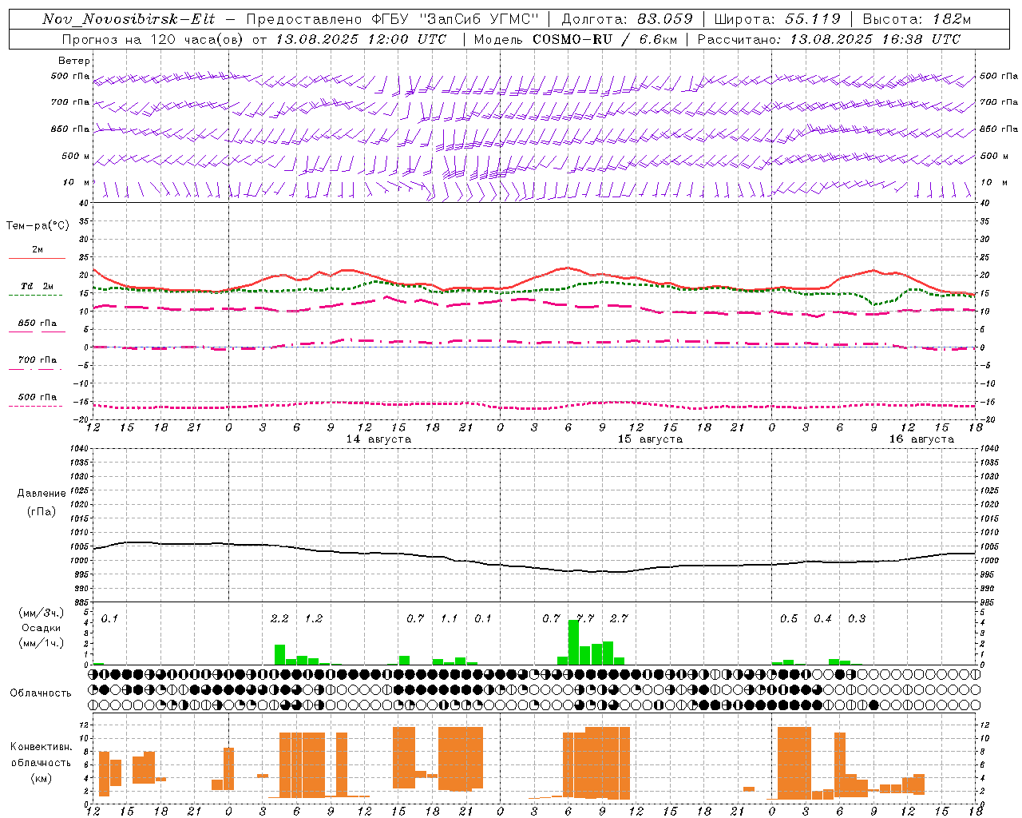Click the 15 августа date label
The height and width of the screenshot is (818, 1022).
point(650,439)
